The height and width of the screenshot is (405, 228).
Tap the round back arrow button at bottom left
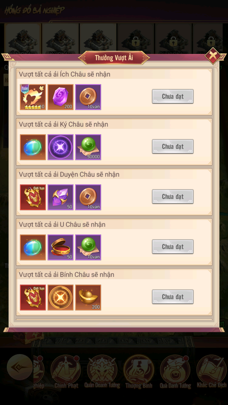20,367
